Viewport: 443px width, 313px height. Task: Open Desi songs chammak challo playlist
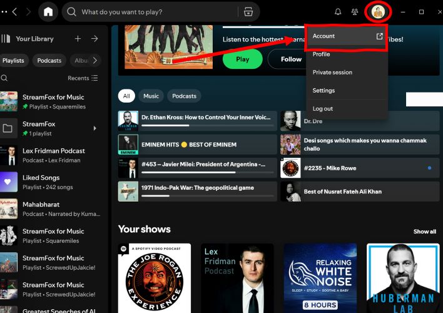point(360,145)
